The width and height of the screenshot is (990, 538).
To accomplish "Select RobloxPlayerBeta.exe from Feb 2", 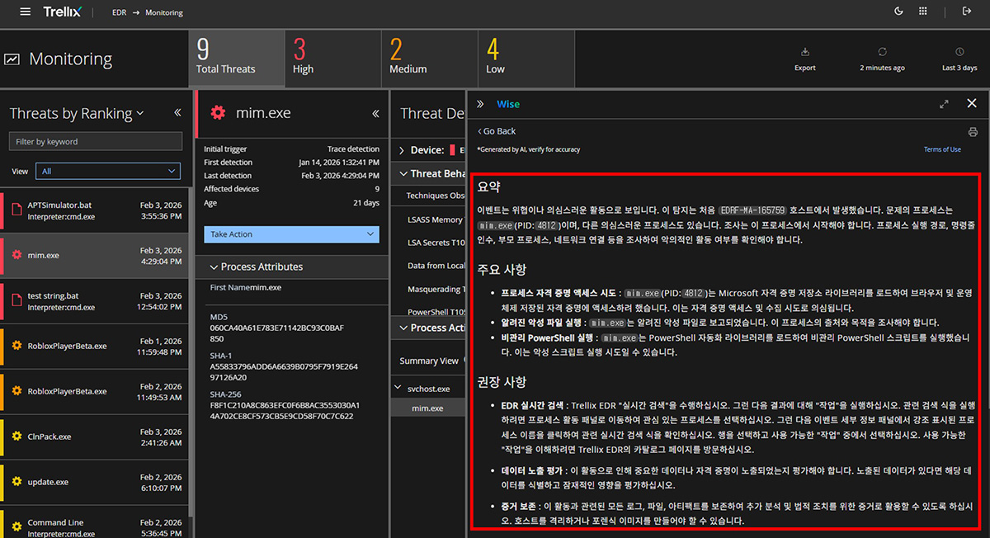I will pyautogui.click(x=95, y=391).
